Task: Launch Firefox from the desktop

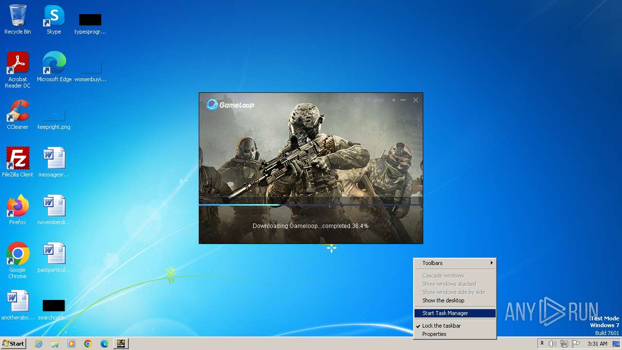Action: (17, 210)
